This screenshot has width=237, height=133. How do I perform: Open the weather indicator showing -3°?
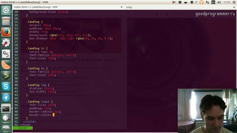pos(194,2)
